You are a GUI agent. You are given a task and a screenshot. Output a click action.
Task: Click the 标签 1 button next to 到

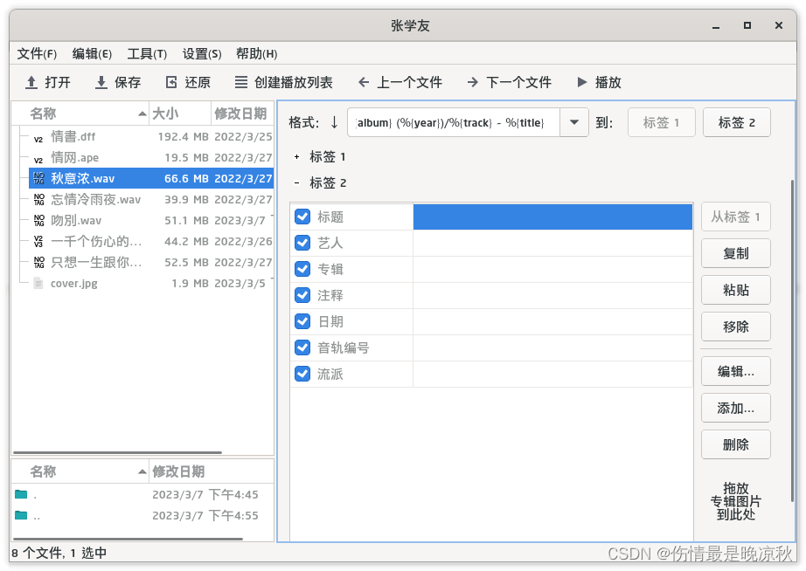tap(662, 122)
